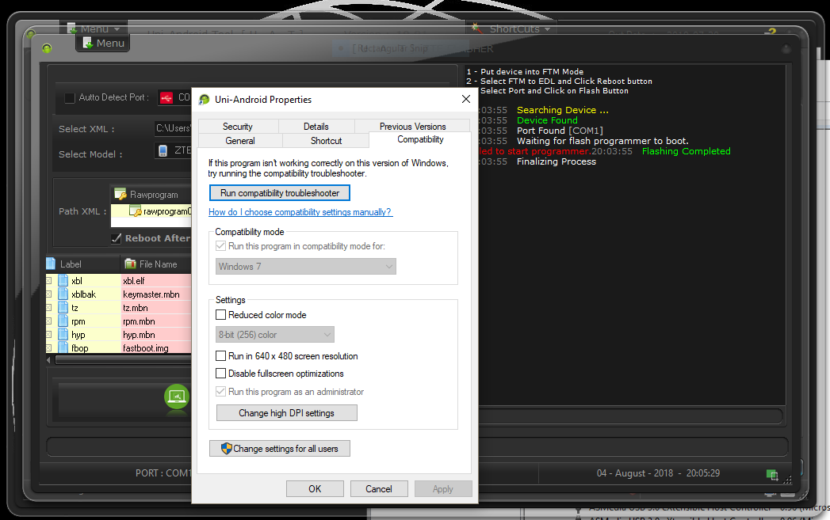This screenshot has height=520, width=830.
Task: Switch to the Previous Versions tab
Action: pyautogui.click(x=412, y=127)
